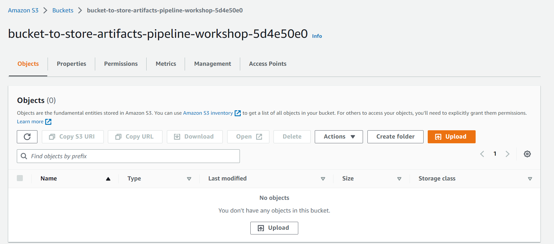Viewport: 554px width, 244px height.
Task: Click the Last modified column header
Action: [x=227, y=179]
